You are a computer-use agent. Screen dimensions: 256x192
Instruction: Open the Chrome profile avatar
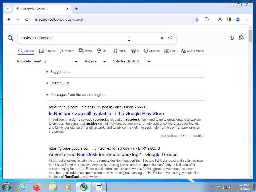pos(238,19)
